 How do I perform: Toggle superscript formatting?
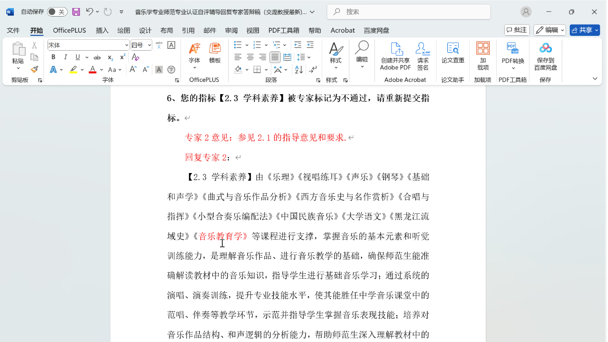122,57
